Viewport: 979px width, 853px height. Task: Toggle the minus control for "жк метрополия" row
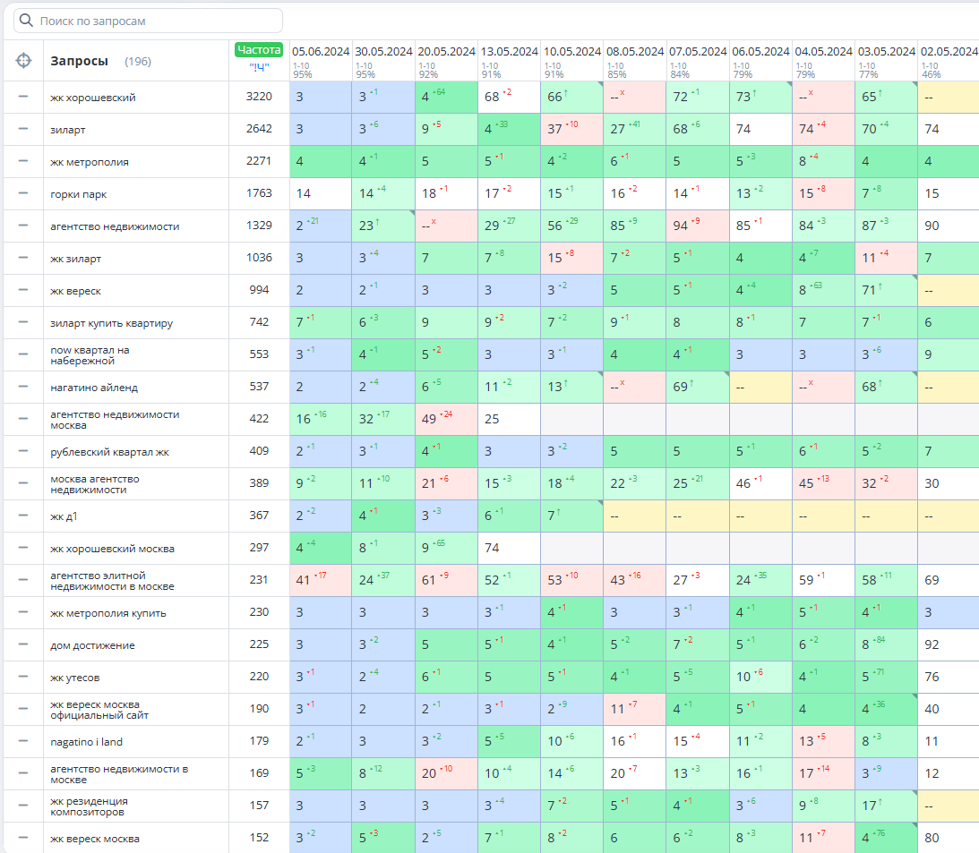[x=23, y=161]
